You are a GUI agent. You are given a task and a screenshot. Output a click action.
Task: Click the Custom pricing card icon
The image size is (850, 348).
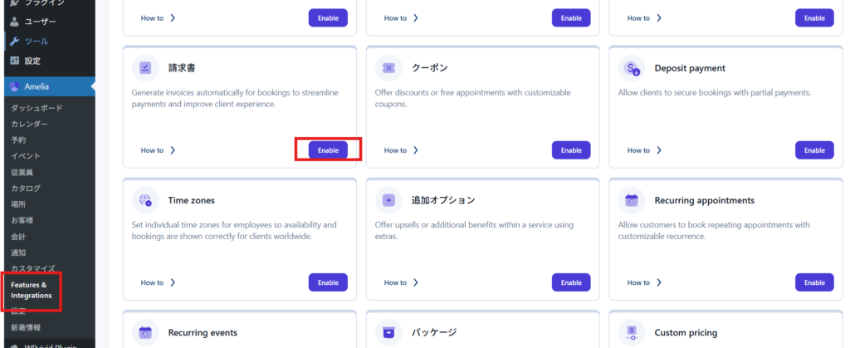(632, 332)
